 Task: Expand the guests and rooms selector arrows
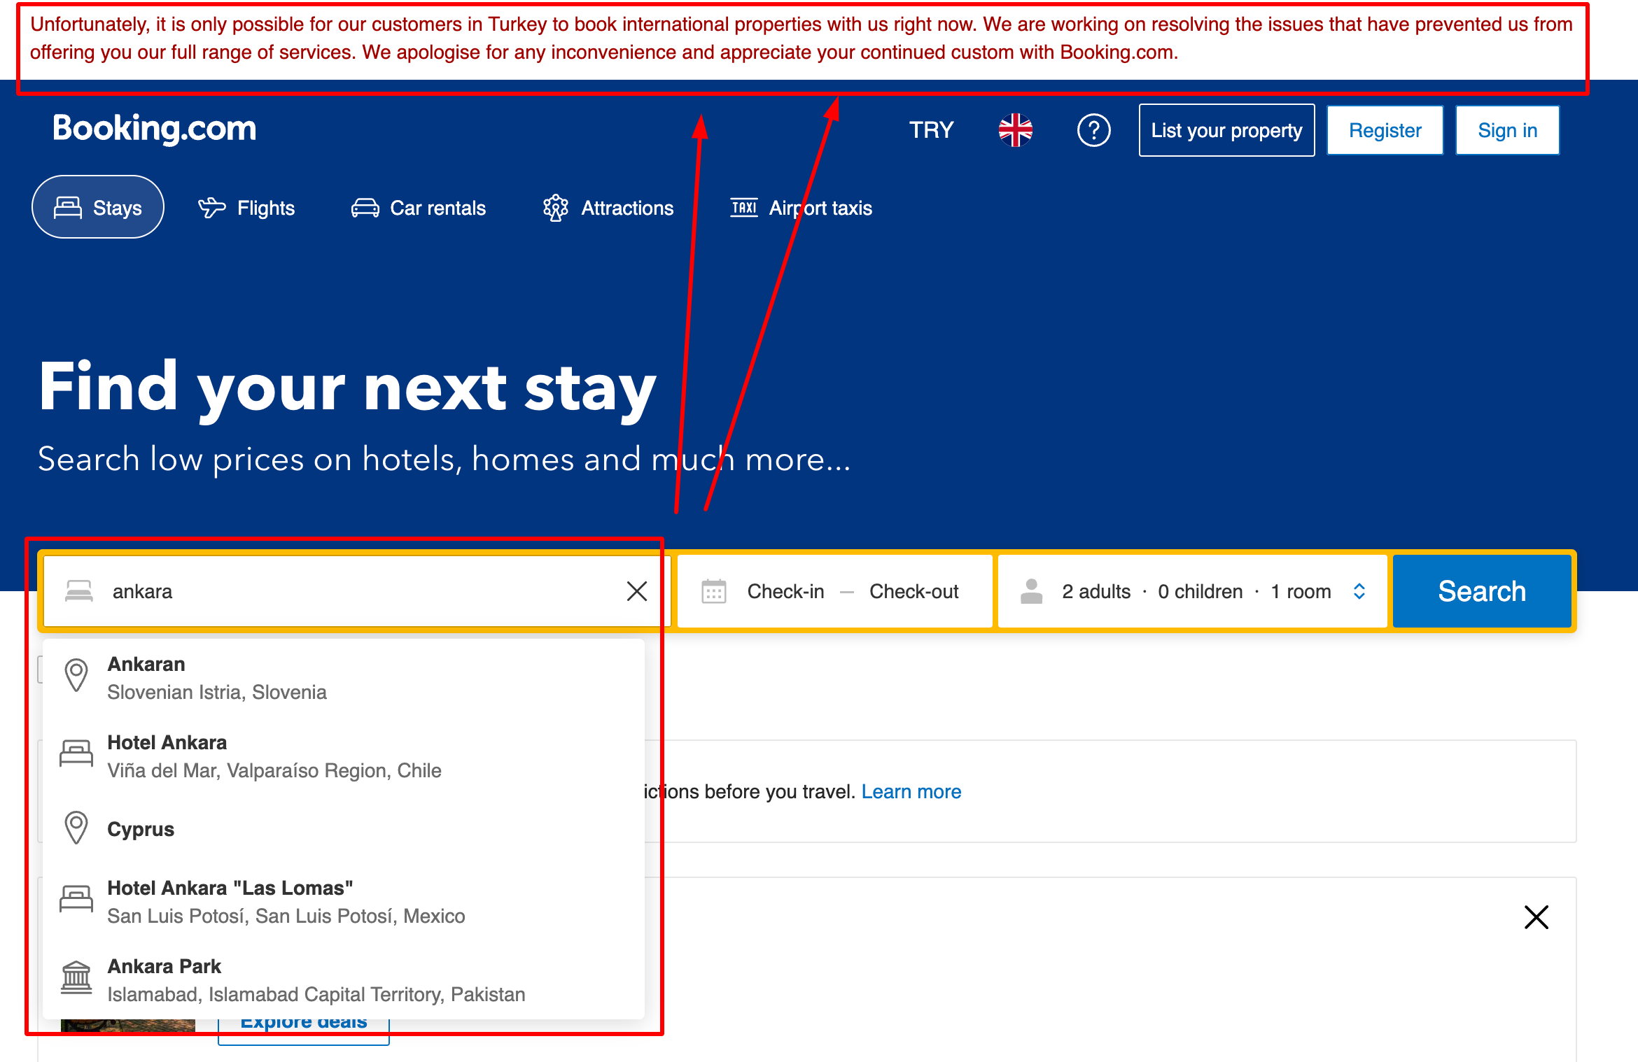1359,591
